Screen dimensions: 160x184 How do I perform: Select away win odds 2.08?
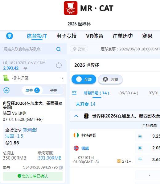click(x=148, y=148)
